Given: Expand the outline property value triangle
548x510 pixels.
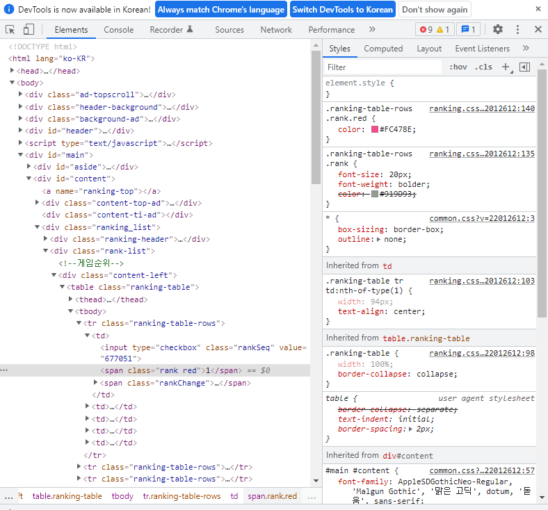Looking at the screenshot, I should click(x=379, y=240).
